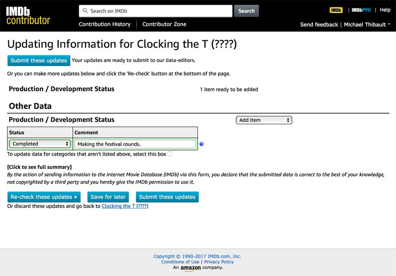Viewport: 396px width, 276px height.
Task: Click the top Submit these updates button
Action: (39, 60)
